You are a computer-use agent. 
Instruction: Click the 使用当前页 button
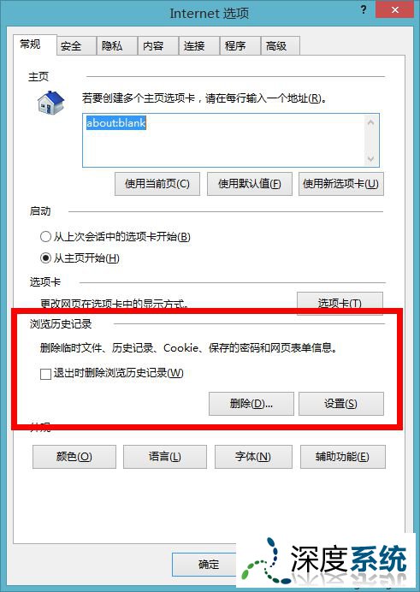pyautogui.click(x=157, y=184)
